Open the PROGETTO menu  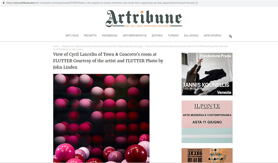90,36
